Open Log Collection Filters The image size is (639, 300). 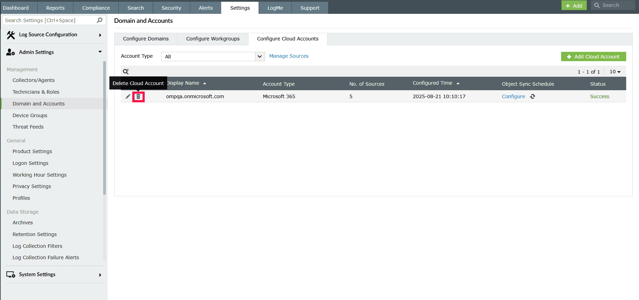point(37,246)
